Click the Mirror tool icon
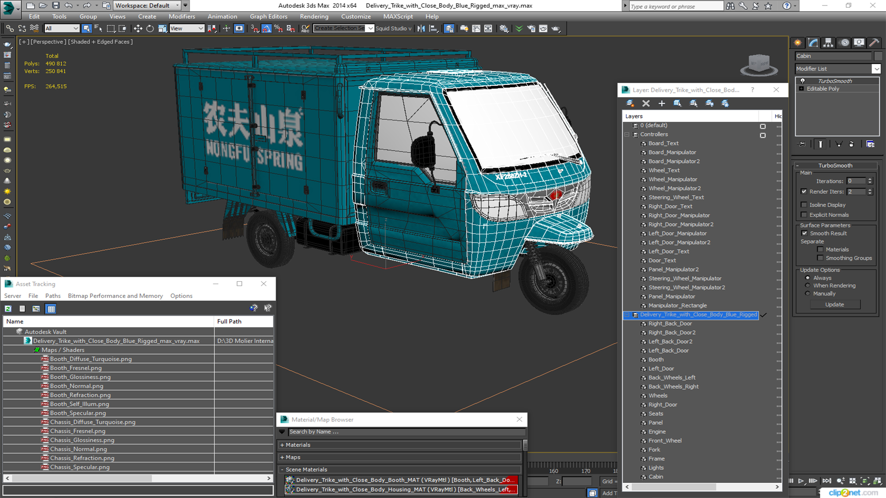The width and height of the screenshot is (886, 498). point(421,29)
